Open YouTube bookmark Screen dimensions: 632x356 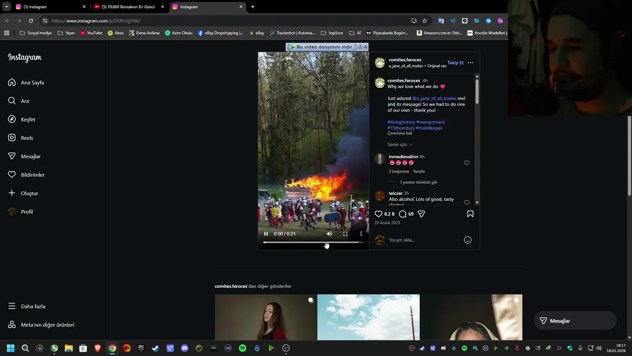(91, 33)
